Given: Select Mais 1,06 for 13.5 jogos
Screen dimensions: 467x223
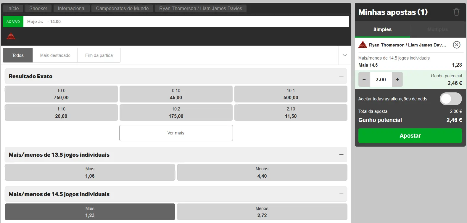Looking at the screenshot, I should (90, 172).
